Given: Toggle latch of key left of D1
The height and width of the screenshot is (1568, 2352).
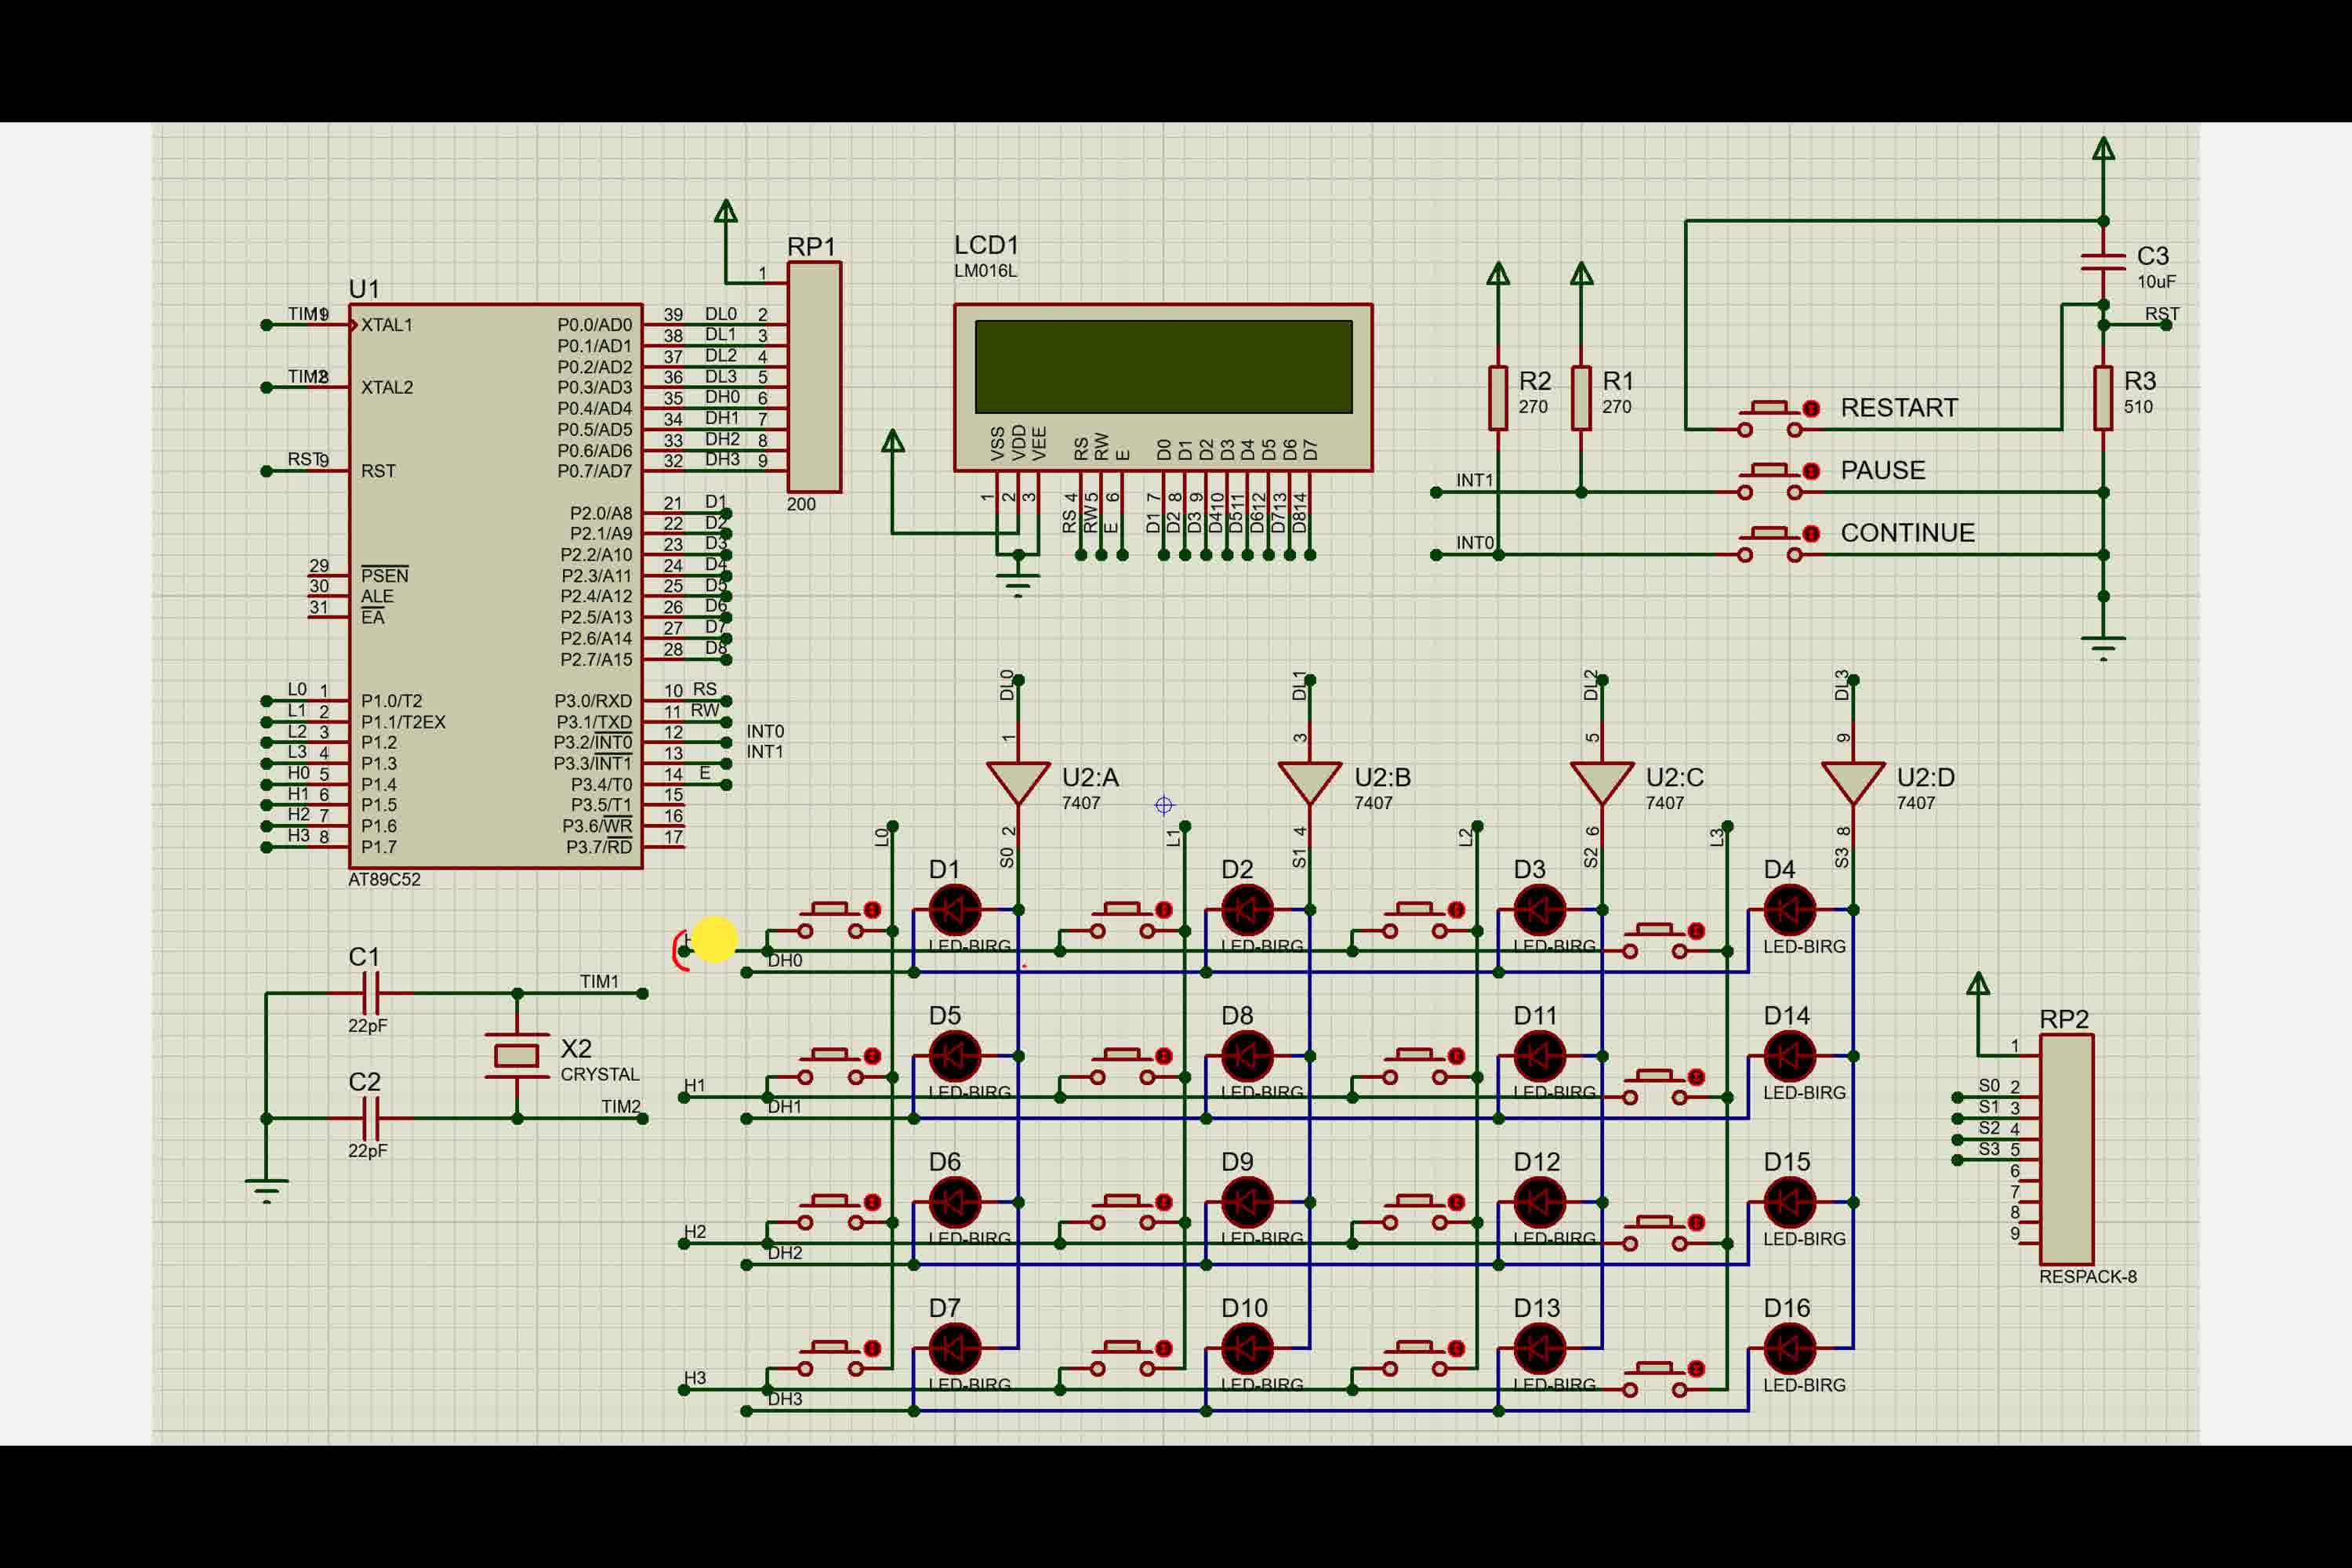Looking at the screenshot, I should click(x=872, y=910).
